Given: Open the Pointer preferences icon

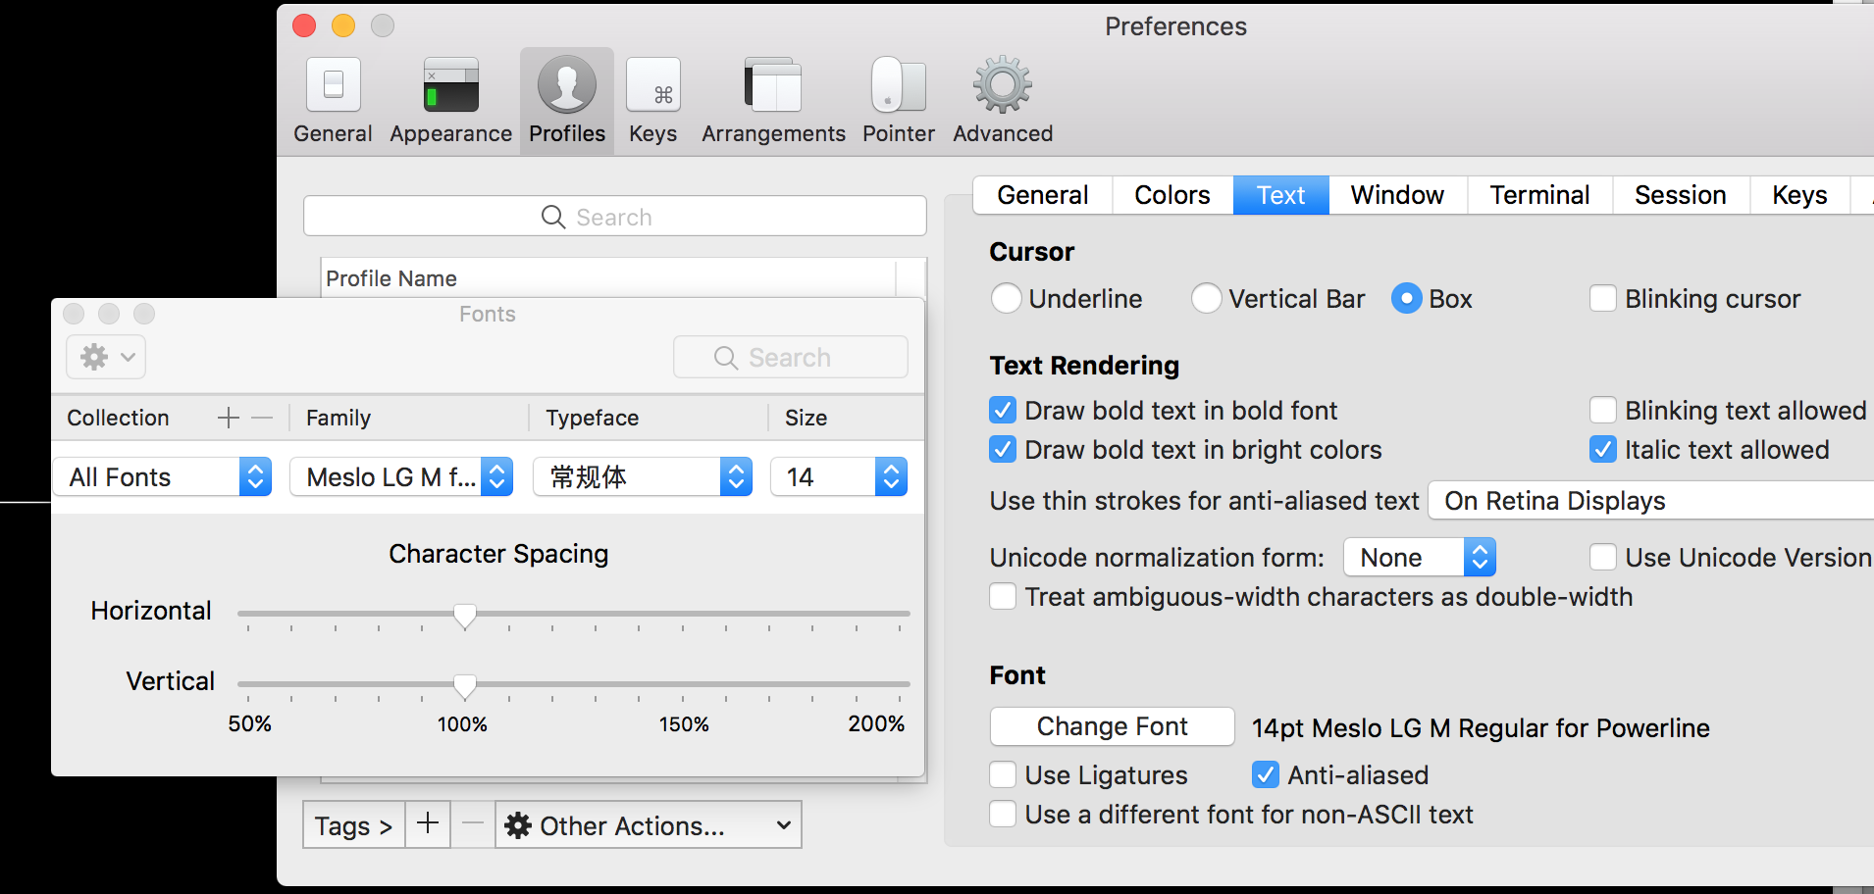Looking at the screenshot, I should tap(898, 86).
